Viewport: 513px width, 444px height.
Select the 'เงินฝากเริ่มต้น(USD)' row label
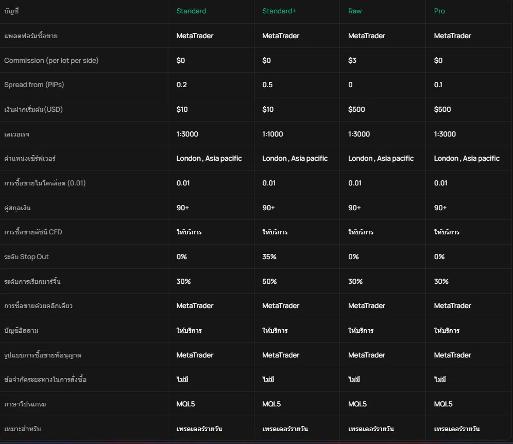click(33, 109)
